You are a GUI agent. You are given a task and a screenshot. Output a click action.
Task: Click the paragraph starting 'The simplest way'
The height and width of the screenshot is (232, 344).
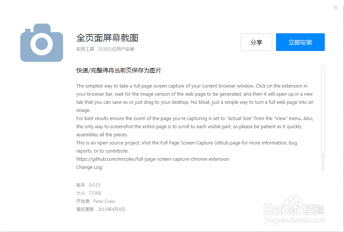tap(195, 98)
